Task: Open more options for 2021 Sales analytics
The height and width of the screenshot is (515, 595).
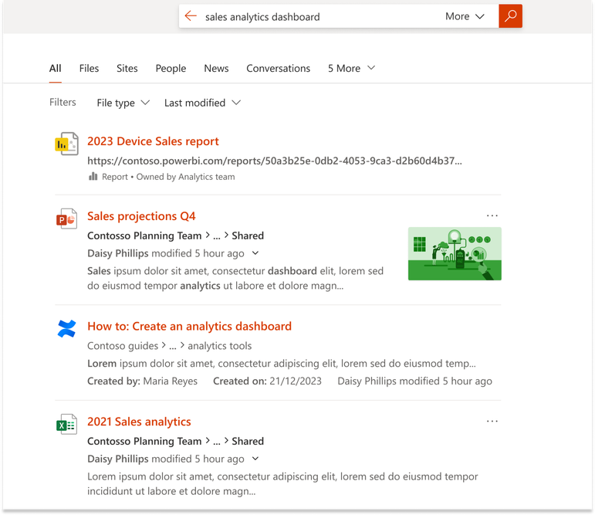Action: (492, 422)
